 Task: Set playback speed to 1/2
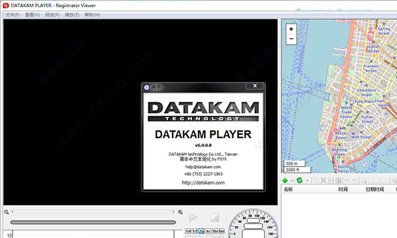(195, 231)
